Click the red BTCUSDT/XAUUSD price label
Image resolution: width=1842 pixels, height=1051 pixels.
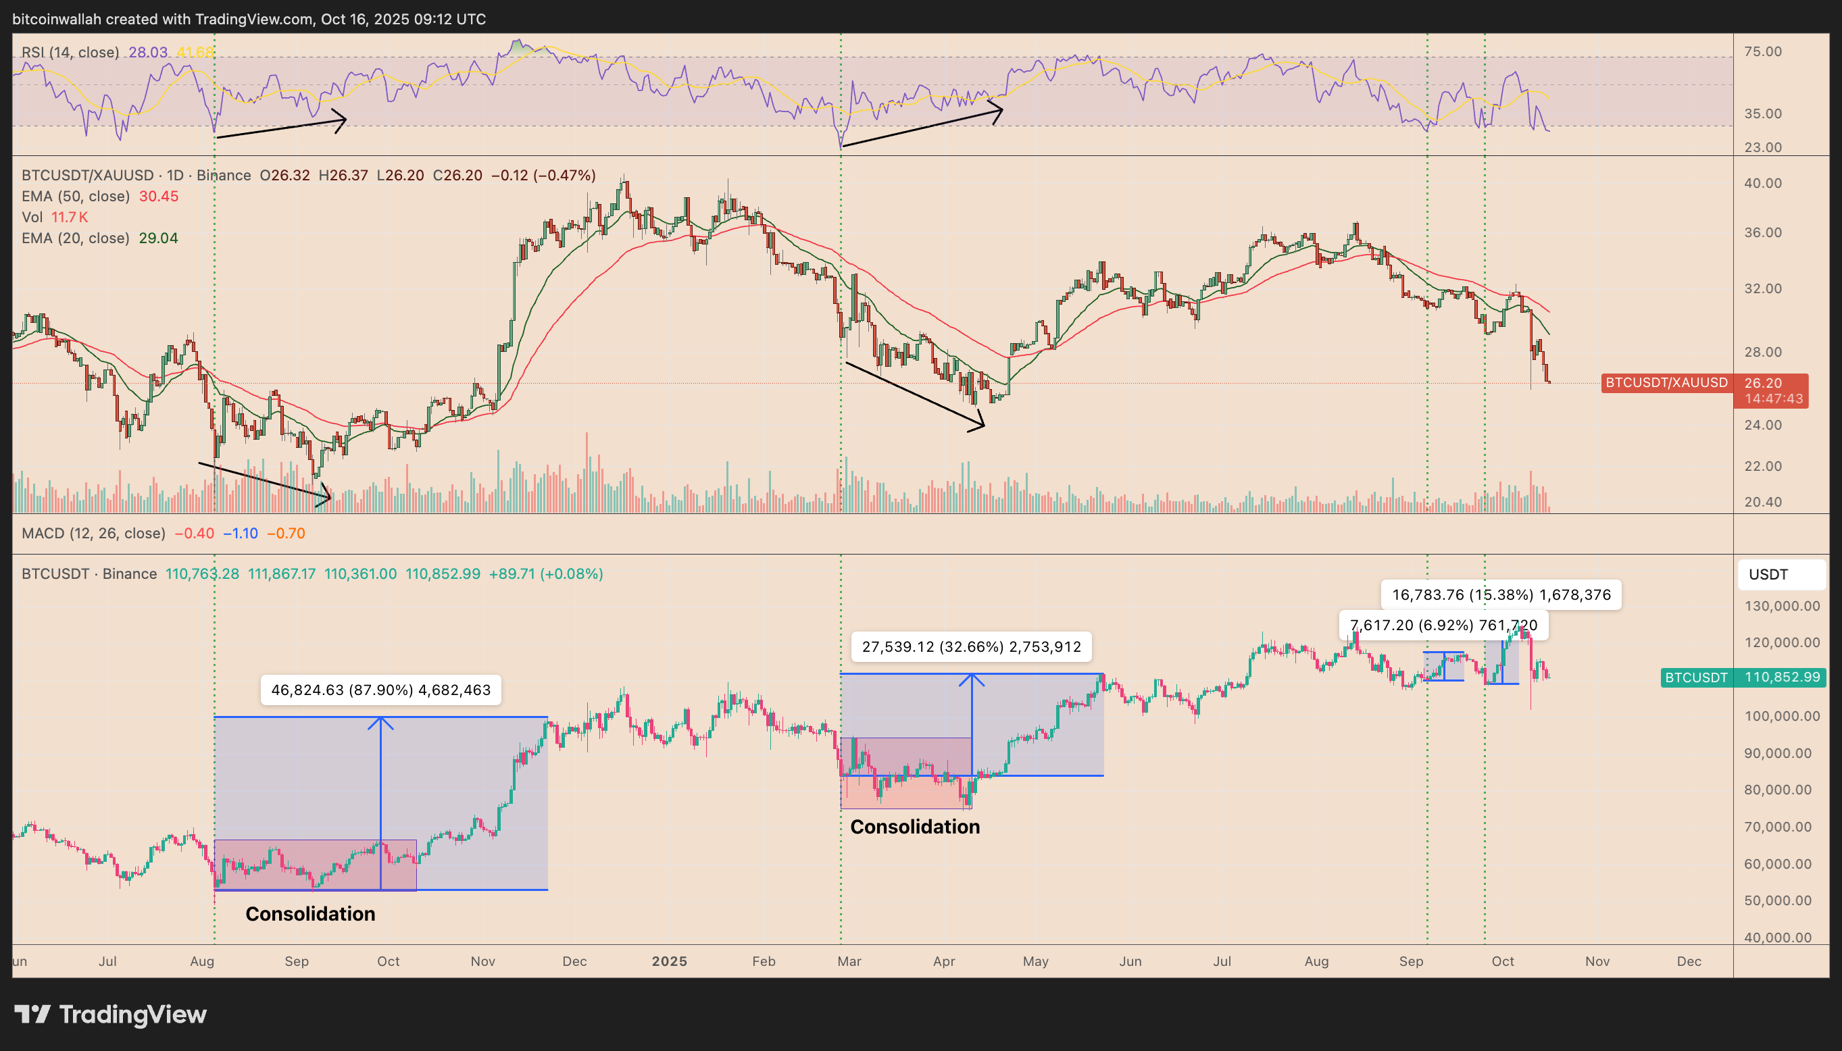click(x=1666, y=382)
